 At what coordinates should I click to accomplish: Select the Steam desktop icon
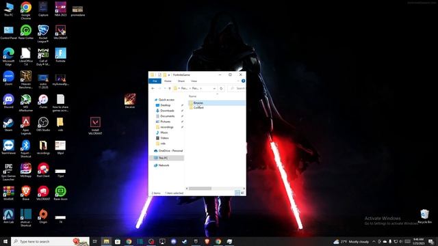coord(8,124)
